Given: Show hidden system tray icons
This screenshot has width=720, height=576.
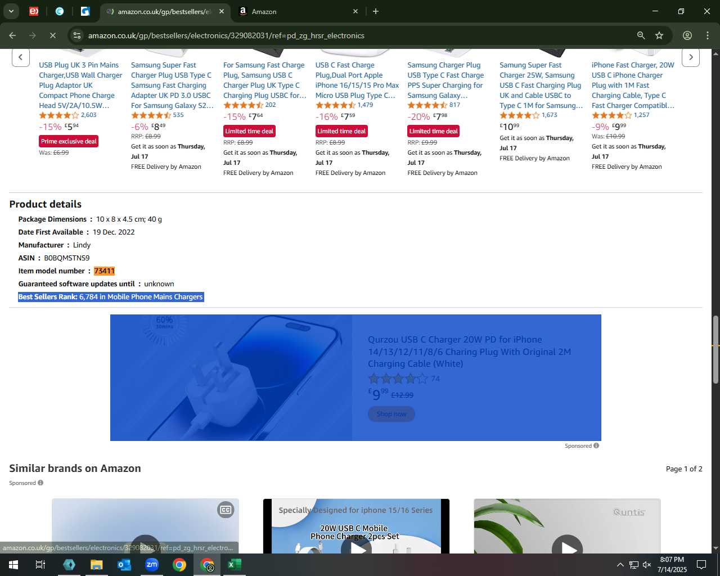Looking at the screenshot, I should coord(620,565).
